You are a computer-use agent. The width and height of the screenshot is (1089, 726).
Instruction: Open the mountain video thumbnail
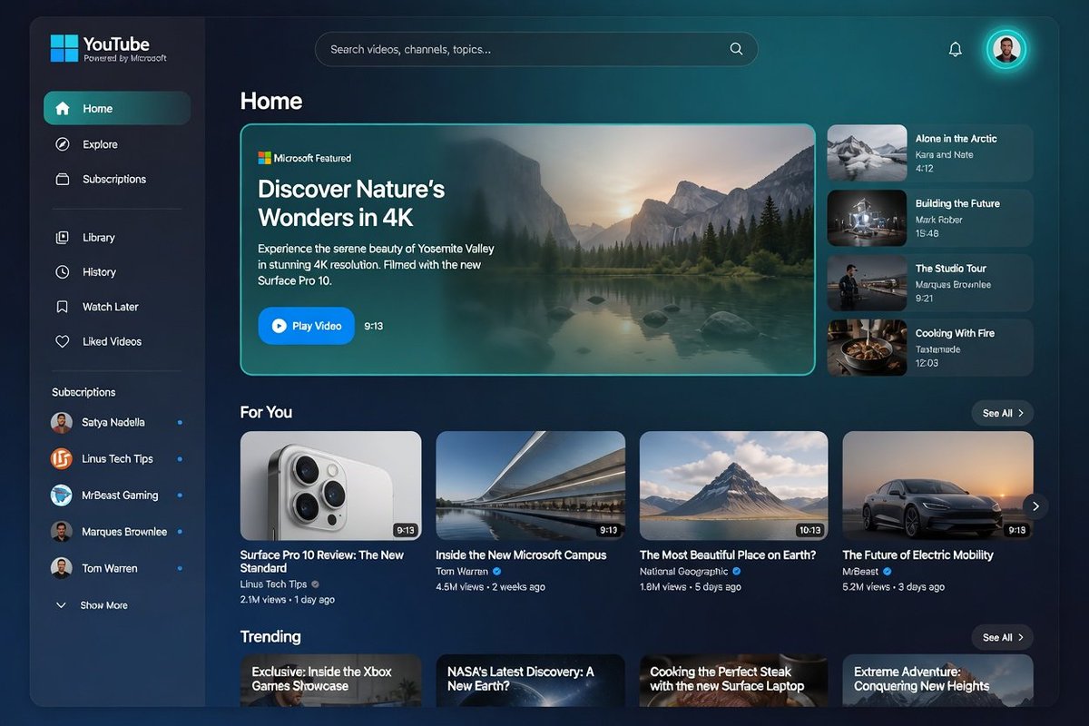click(x=733, y=486)
